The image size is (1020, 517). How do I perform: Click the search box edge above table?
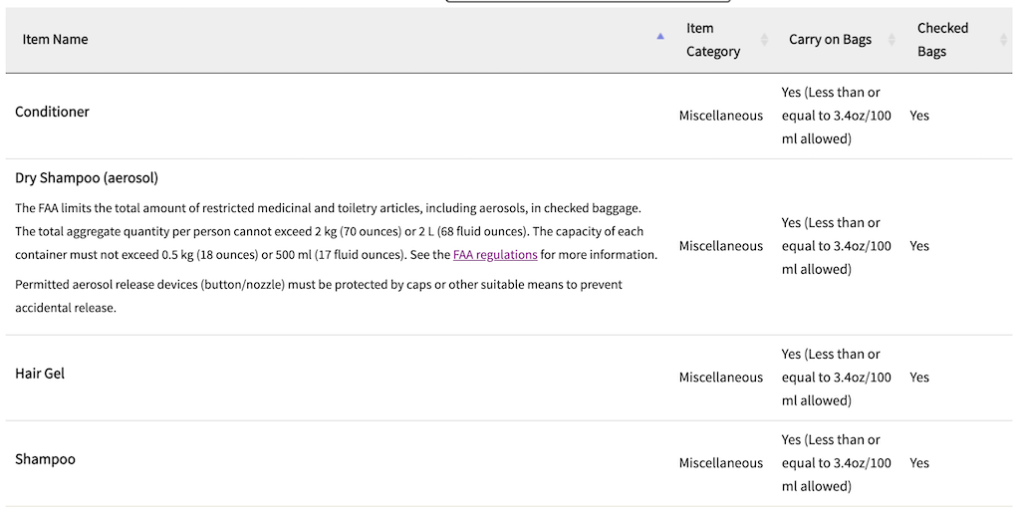pyautogui.click(x=588, y=1)
